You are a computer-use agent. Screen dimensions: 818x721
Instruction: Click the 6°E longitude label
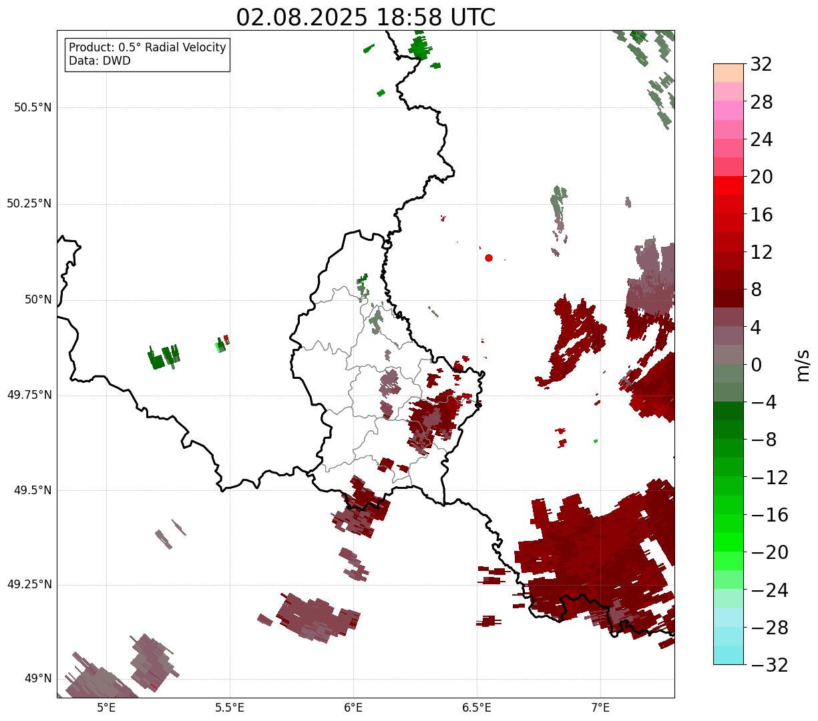(x=353, y=708)
